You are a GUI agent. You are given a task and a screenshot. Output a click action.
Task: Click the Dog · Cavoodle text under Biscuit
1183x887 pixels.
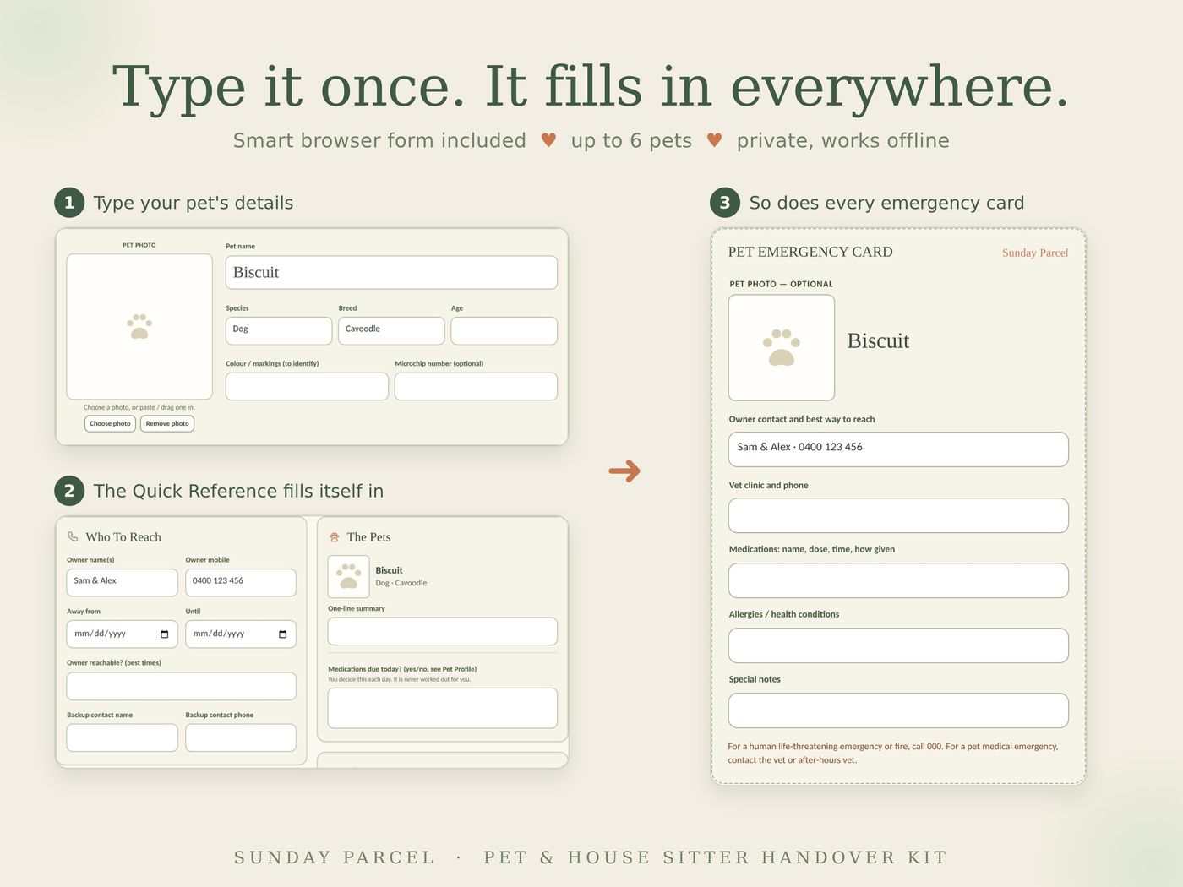401,583
